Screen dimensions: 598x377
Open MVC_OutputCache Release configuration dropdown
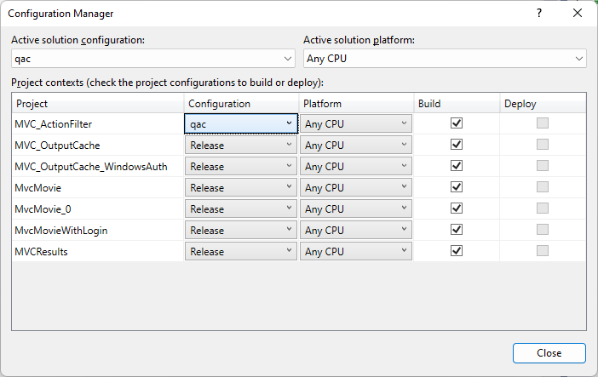(x=241, y=146)
